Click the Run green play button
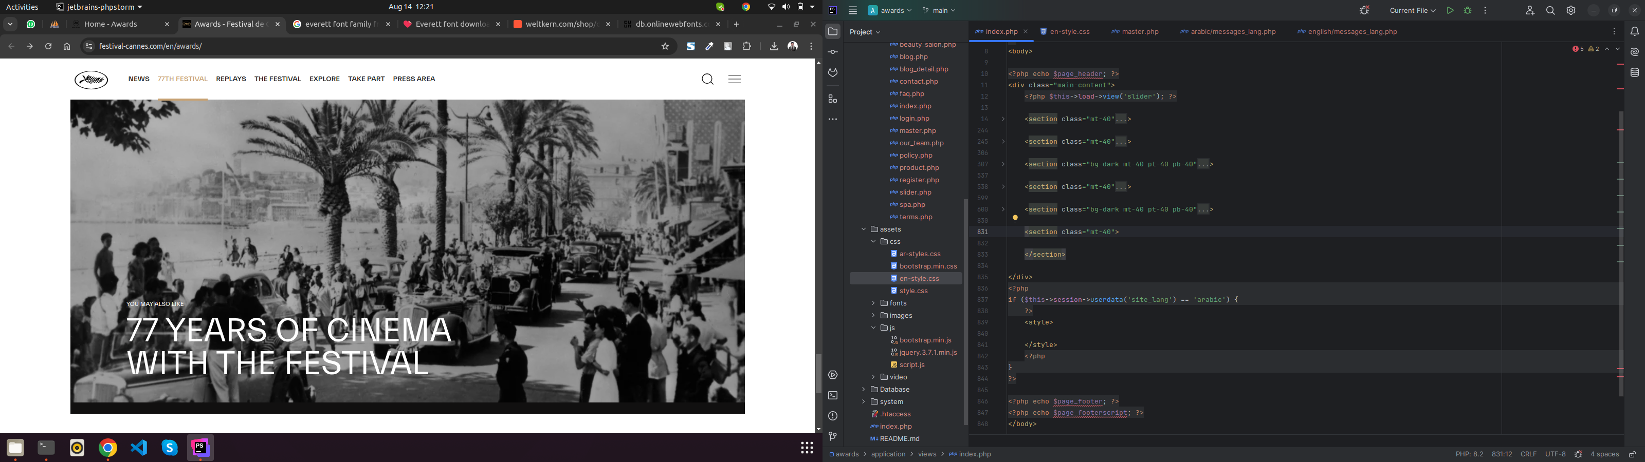This screenshot has width=1645, height=462. point(1450,11)
